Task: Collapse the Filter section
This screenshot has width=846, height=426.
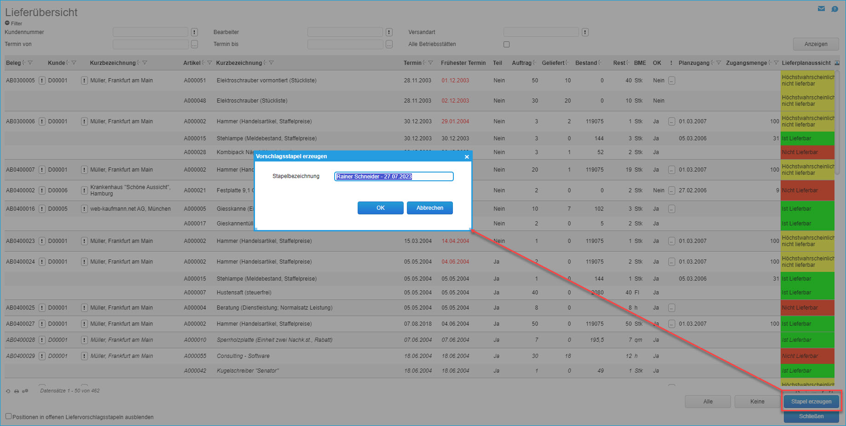Action: (x=7, y=23)
